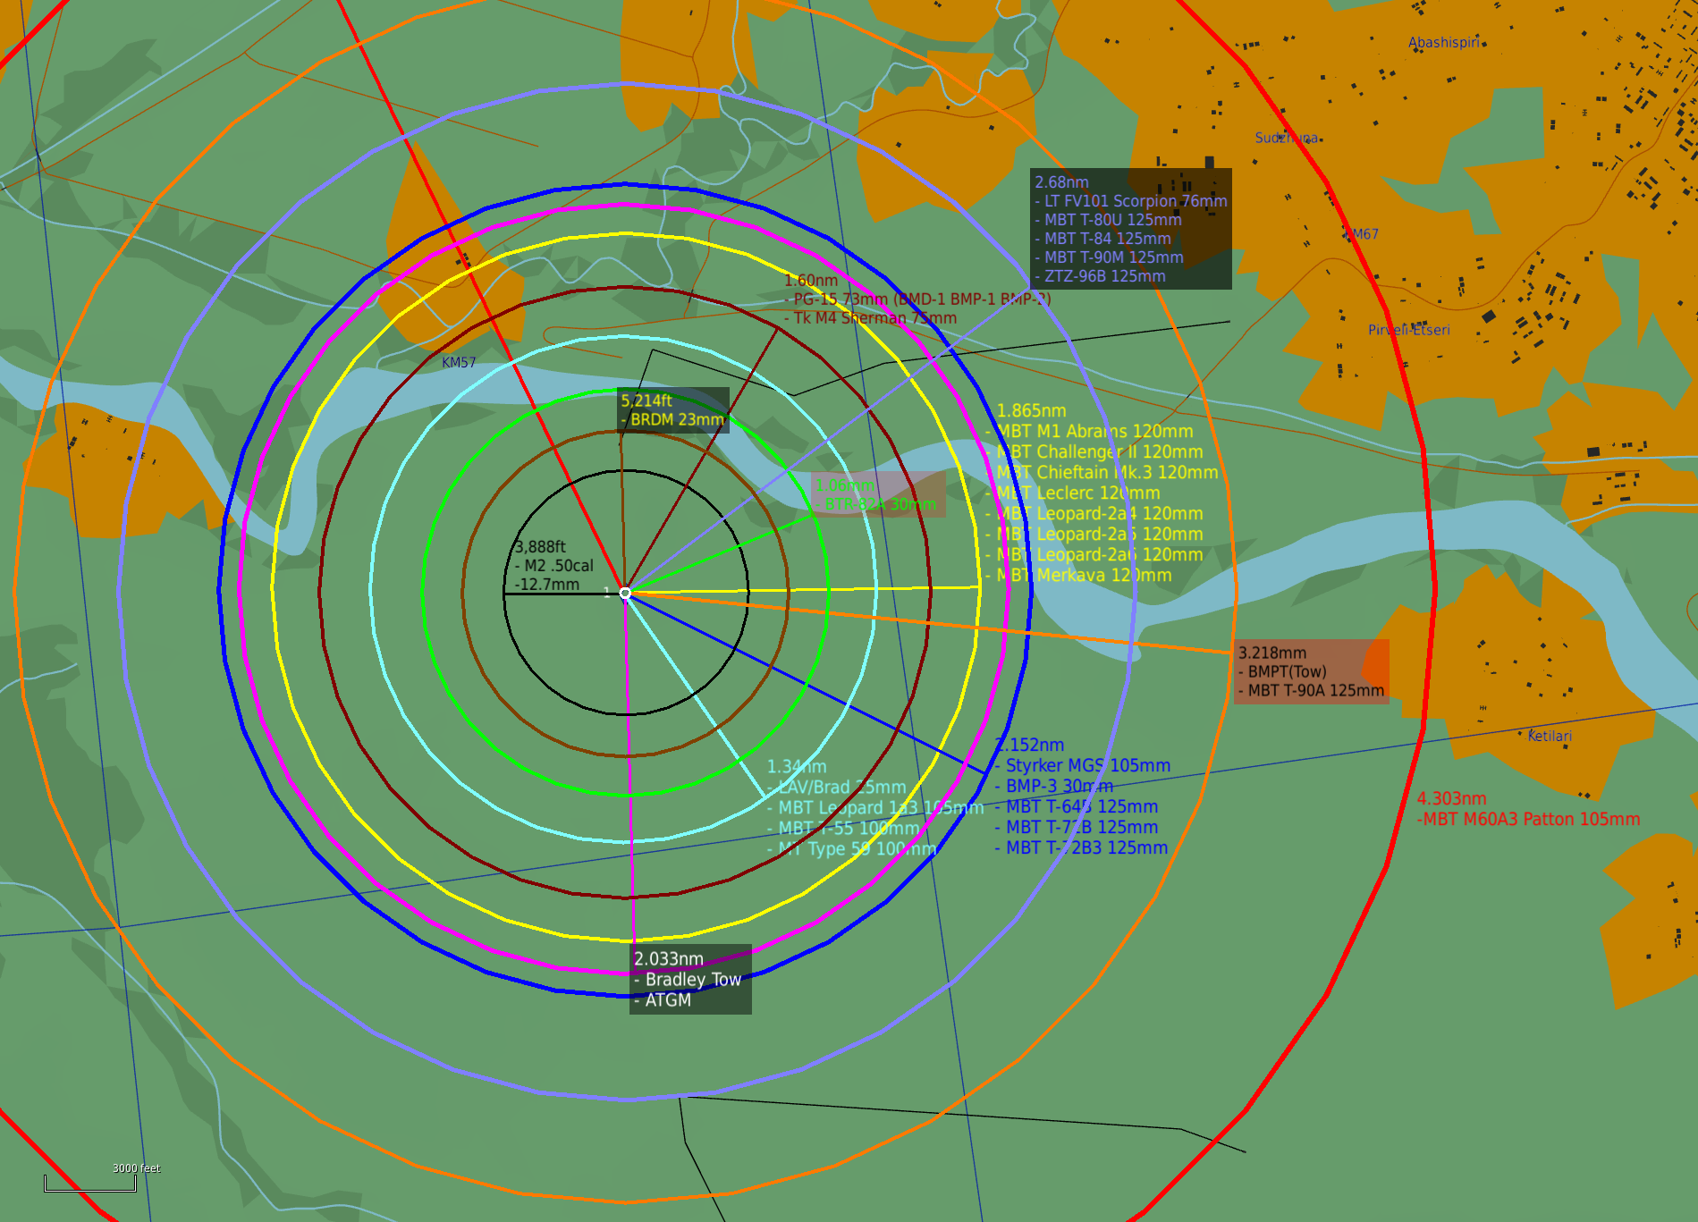Image resolution: width=1698 pixels, height=1222 pixels.
Task: Select the MBT T-90A 125mm entry
Action: click(x=1311, y=691)
